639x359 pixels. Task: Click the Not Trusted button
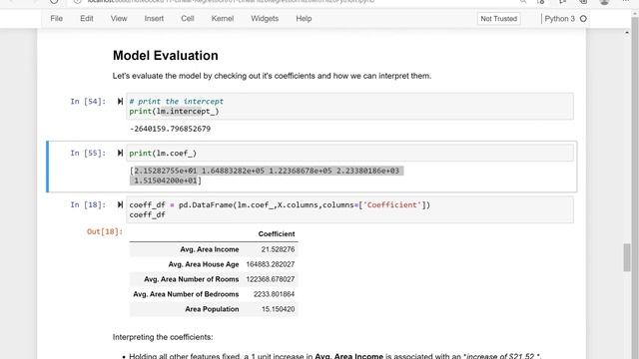tap(498, 19)
